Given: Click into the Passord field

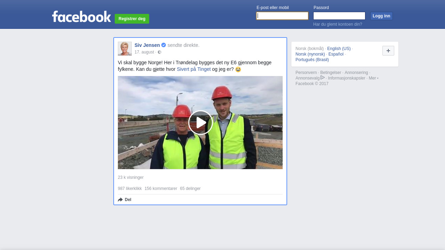Looking at the screenshot, I should 339,16.
